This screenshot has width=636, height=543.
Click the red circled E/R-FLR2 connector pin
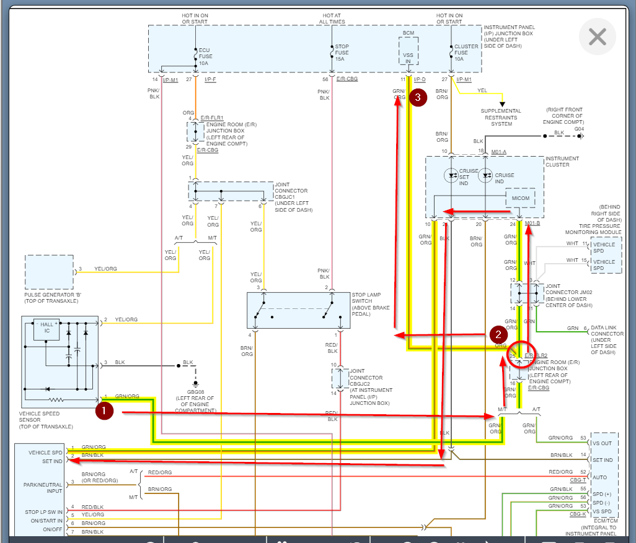point(521,355)
